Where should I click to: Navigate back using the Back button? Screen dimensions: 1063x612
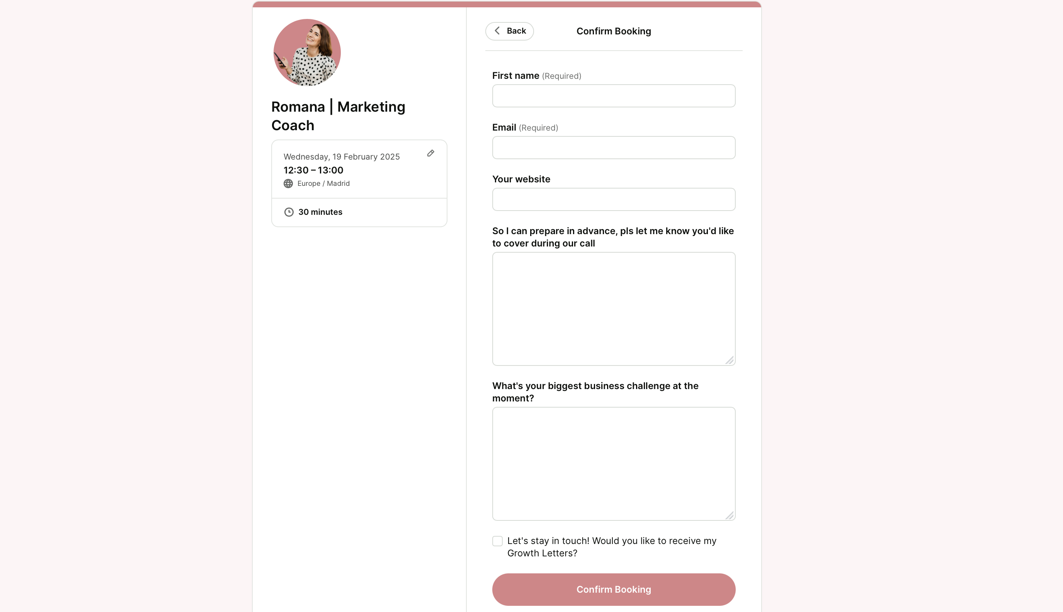pyautogui.click(x=510, y=30)
